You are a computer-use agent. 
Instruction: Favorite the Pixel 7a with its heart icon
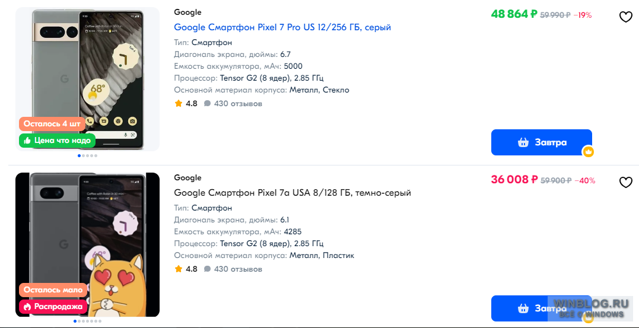click(x=625, y=183)
